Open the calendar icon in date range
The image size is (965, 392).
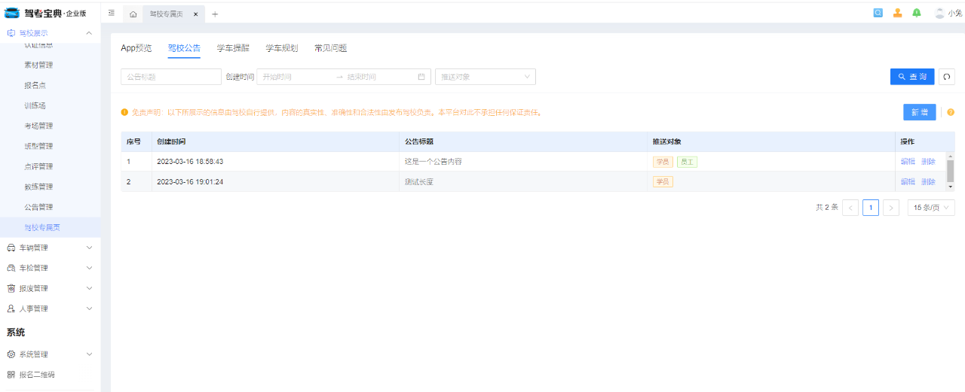click(x=421, y=77)
